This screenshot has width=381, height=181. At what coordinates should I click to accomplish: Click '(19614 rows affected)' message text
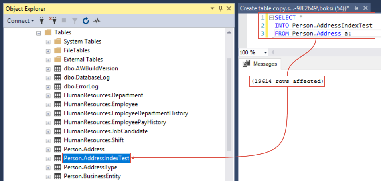click(x=288, y=82)
